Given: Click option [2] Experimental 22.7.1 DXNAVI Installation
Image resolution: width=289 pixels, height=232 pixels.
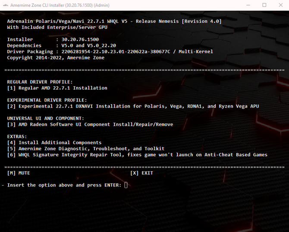Looking at the screenshot, I should [133, 106].
